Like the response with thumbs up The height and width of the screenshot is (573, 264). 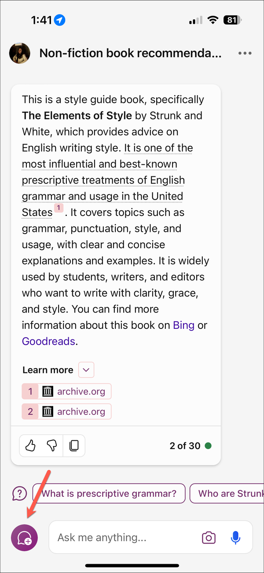point(30,446)
